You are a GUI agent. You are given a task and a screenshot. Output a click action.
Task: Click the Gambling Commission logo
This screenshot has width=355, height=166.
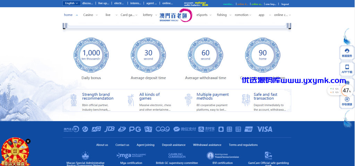(177, 155)
